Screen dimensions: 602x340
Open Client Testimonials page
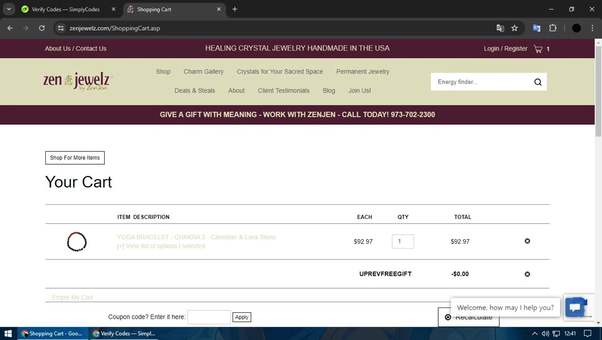click(284, 91)
